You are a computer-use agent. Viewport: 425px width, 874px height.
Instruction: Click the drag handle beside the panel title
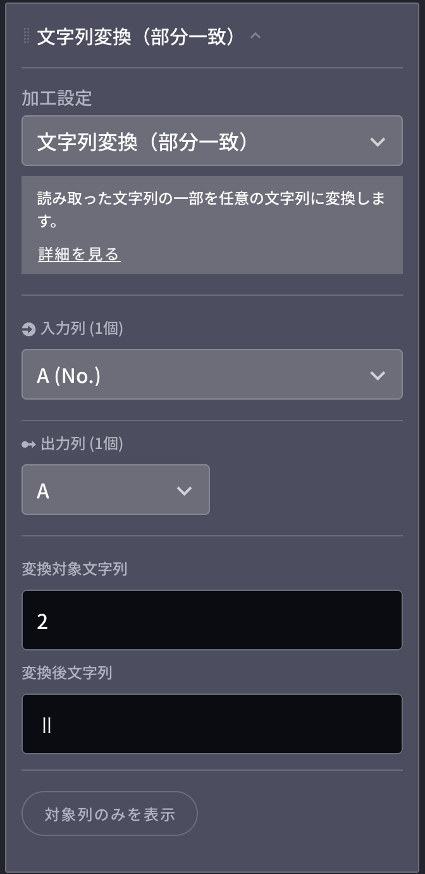coord(27,36)
